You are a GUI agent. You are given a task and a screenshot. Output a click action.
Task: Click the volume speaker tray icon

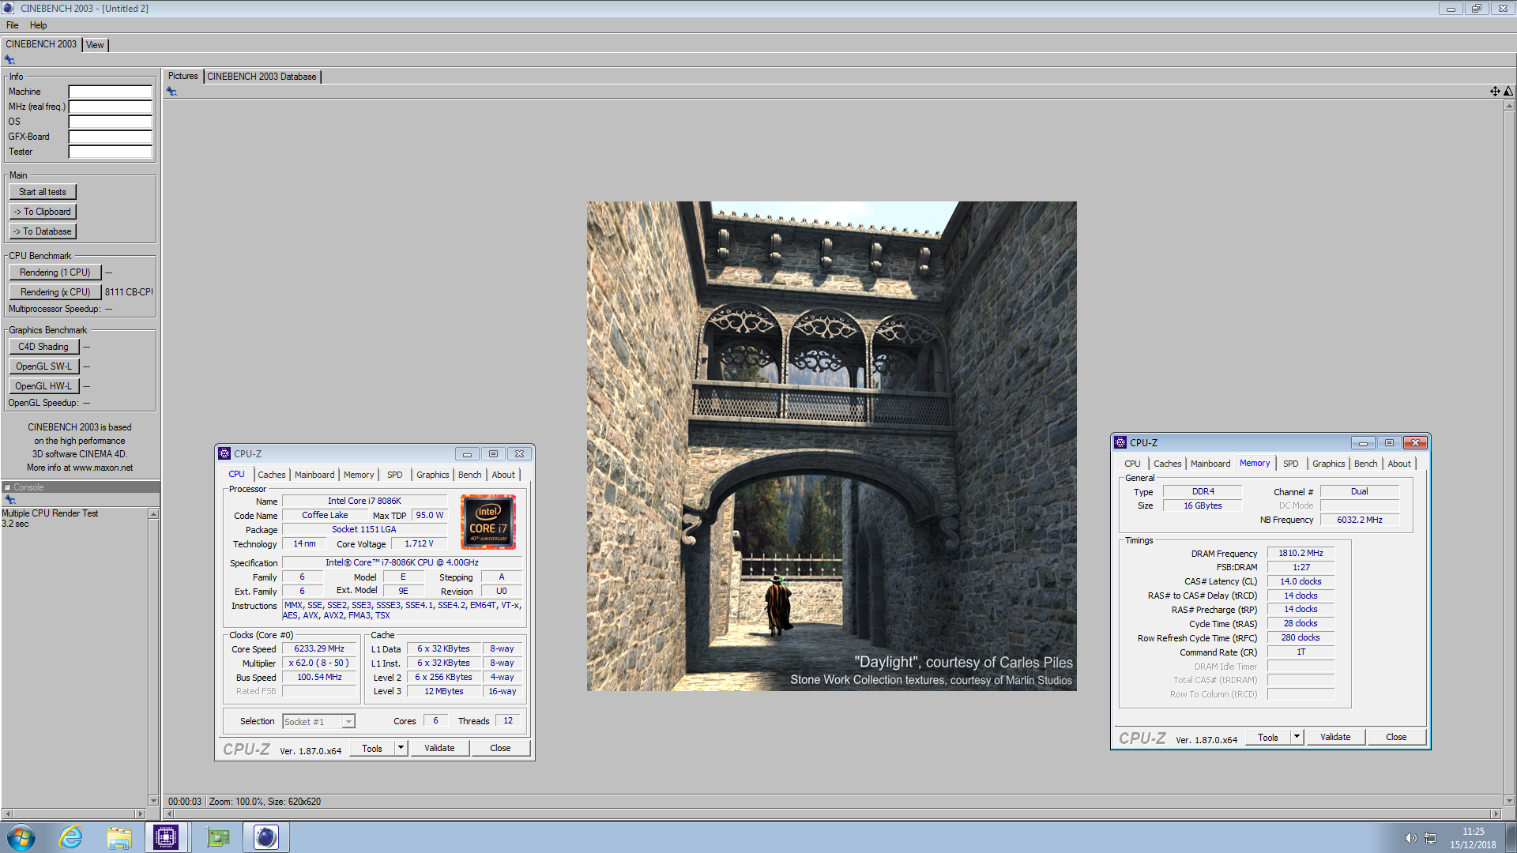(1410, 838)
